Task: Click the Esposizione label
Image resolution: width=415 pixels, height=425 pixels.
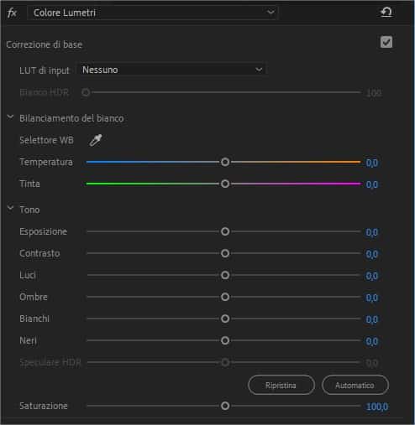Action: 44,231
